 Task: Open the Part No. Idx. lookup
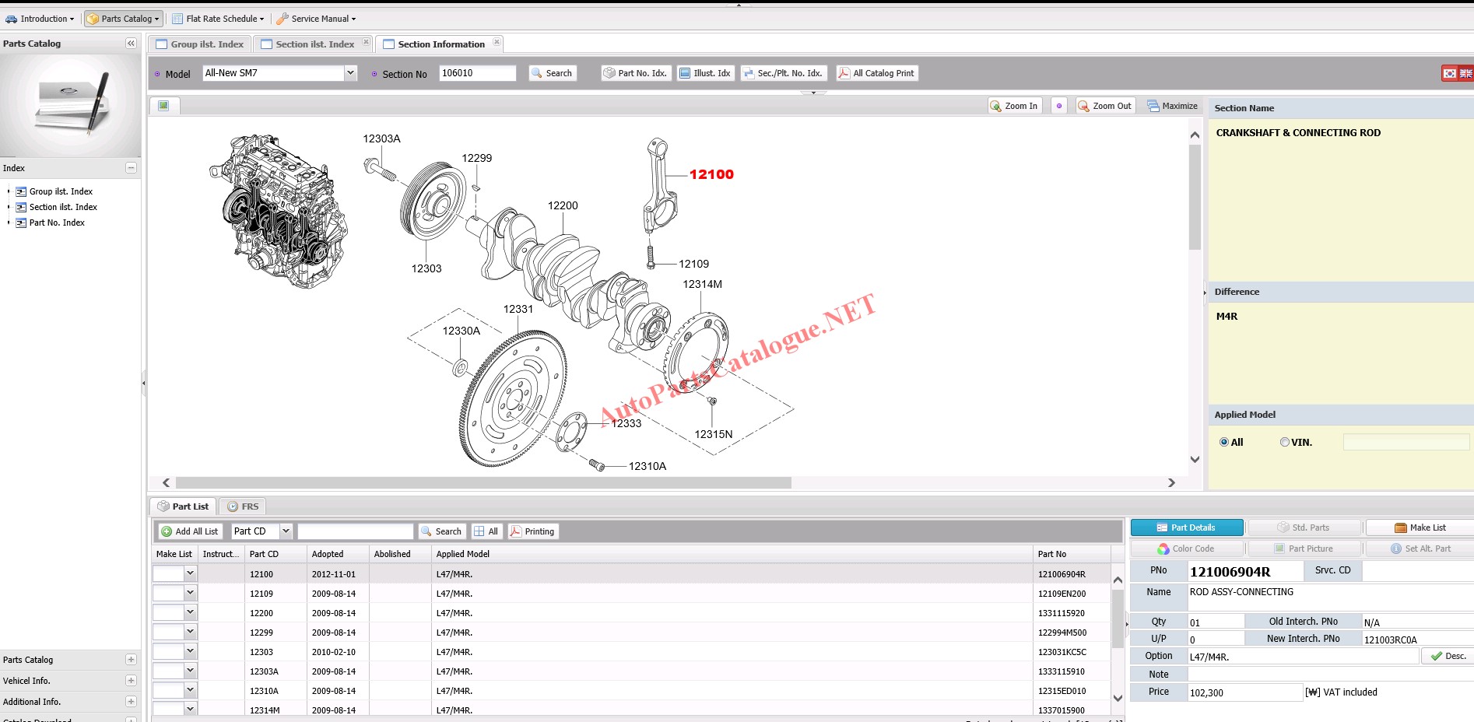point(635,73)
